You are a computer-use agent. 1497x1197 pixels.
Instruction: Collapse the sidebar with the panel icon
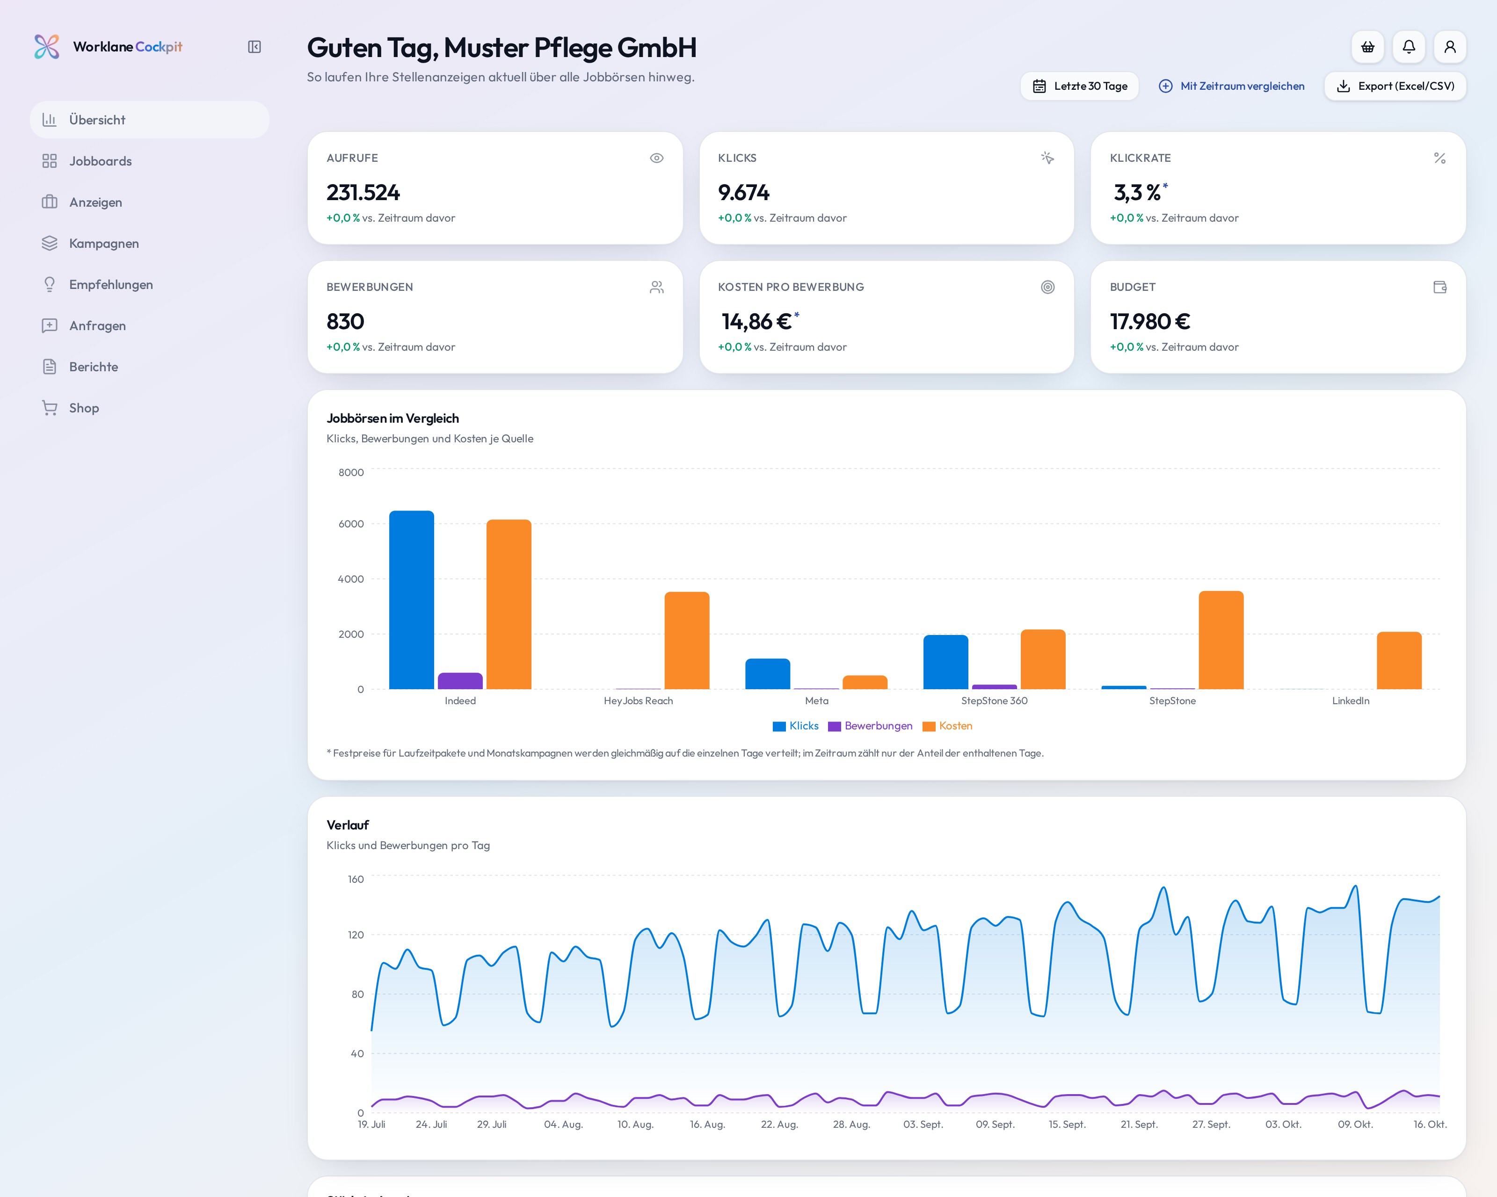(254, 46)
